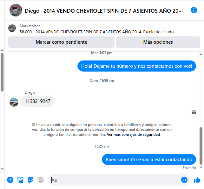The width and height of the screenshot is (204, 189).
Task: Click the small seen-by avatar indicator
Action: [194, 112]
